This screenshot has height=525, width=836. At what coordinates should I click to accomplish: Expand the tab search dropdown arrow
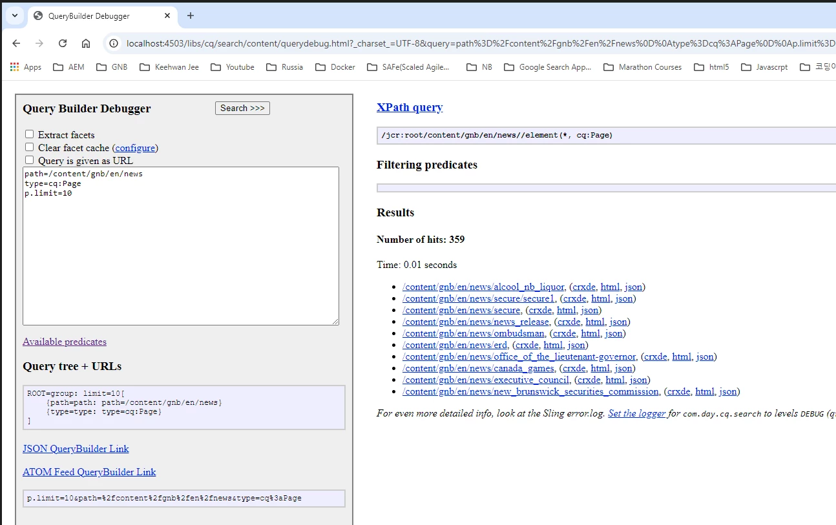tap(14, 15)
